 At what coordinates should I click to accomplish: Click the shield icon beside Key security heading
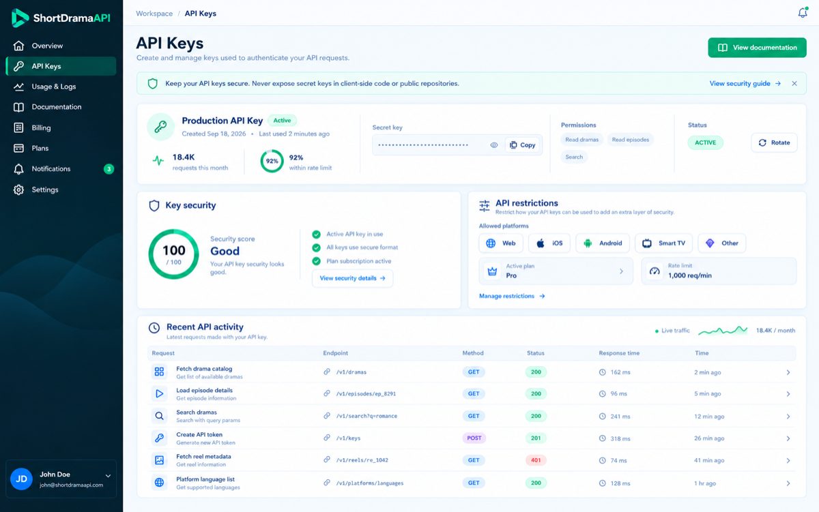point(154,205)
